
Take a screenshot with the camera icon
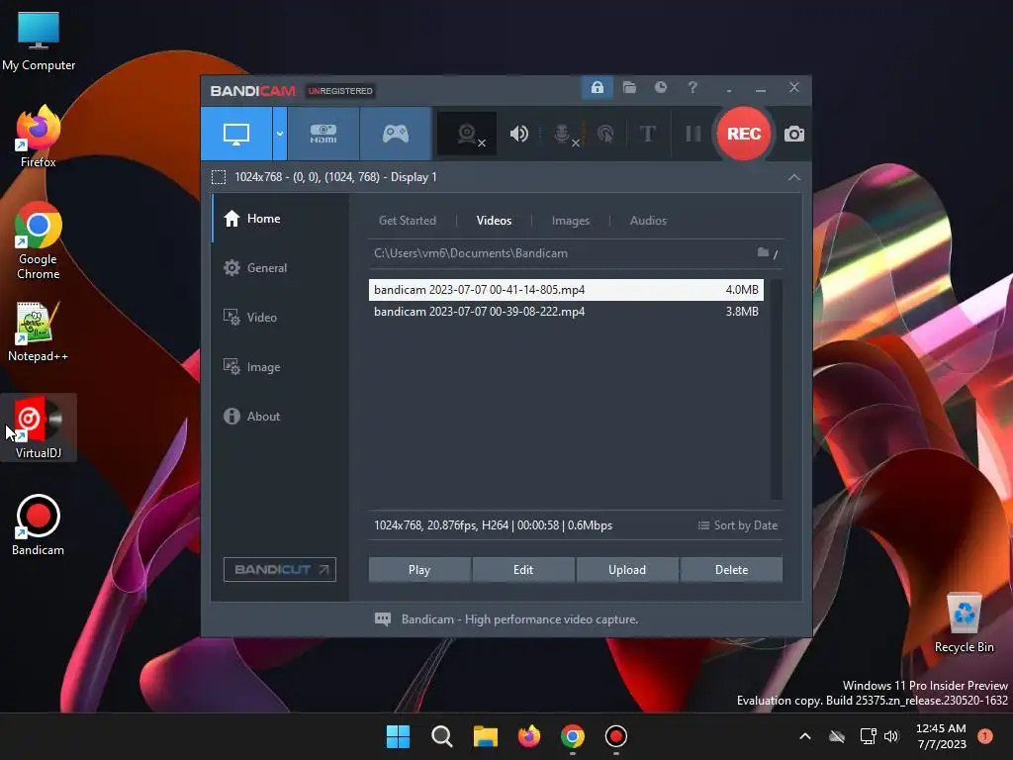tap(794, 134)
